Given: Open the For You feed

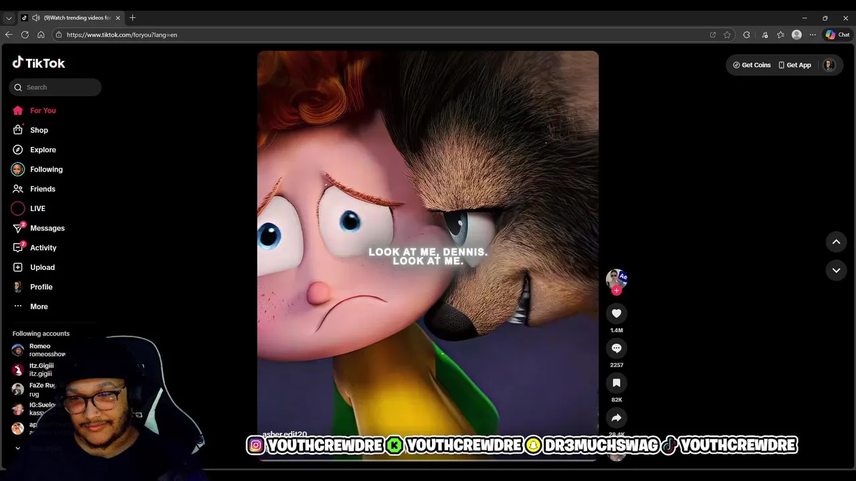Looking at the screenshot, I should coord(43,110).
